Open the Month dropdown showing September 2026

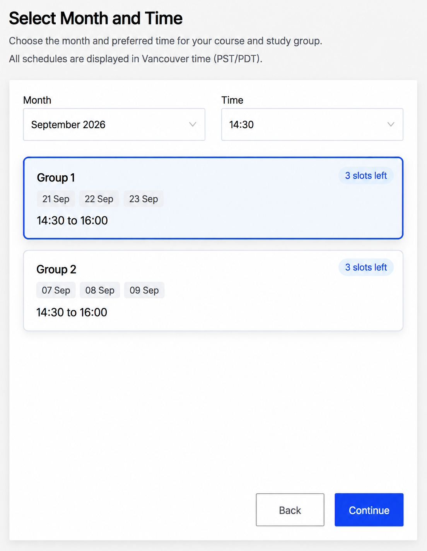(114, 125)
